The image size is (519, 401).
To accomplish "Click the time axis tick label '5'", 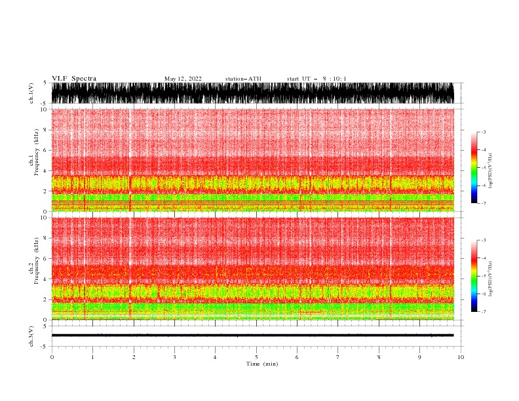I will click(256, 357).
